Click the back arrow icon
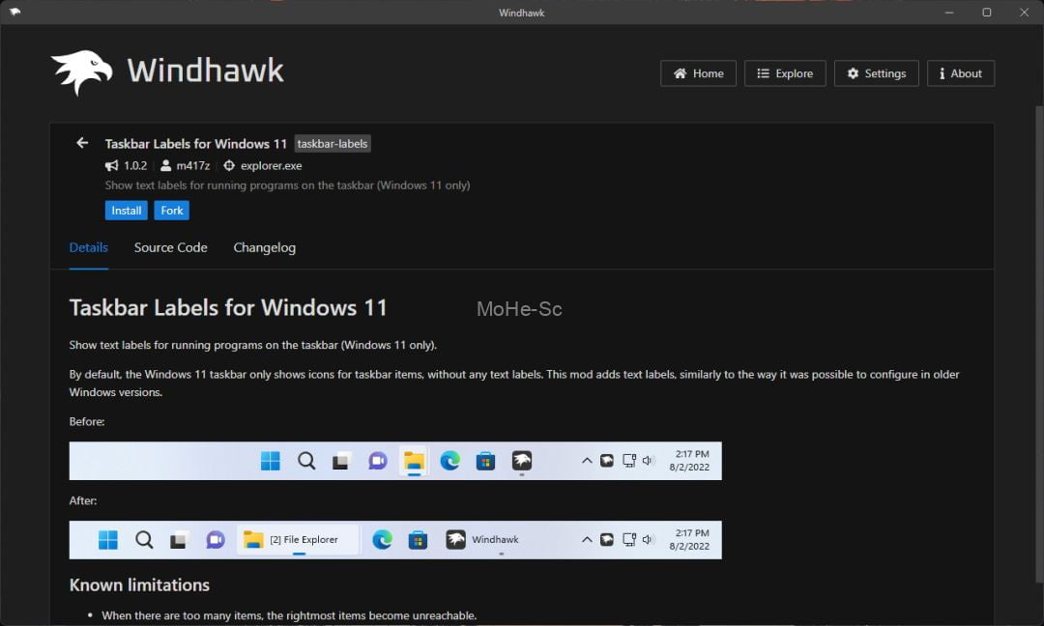This screenshot has width=1044, height=626. click(x=82, y=143)
